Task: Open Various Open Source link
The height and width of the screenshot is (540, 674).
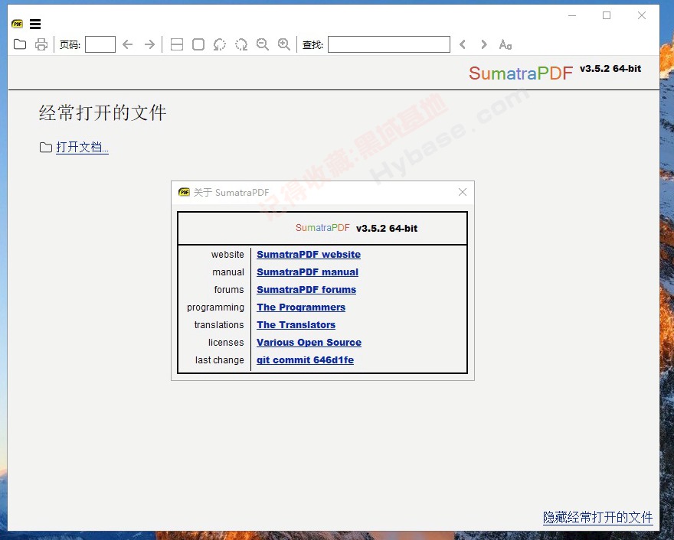Action: [309, 342]
